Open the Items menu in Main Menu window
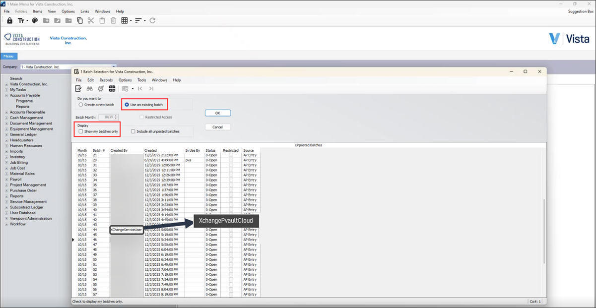596x308 pixels. click(x=38, y=11)
